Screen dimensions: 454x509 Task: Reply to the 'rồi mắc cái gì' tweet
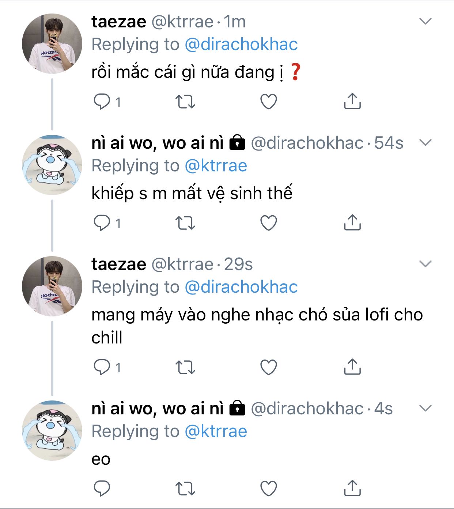coord(102,102)
